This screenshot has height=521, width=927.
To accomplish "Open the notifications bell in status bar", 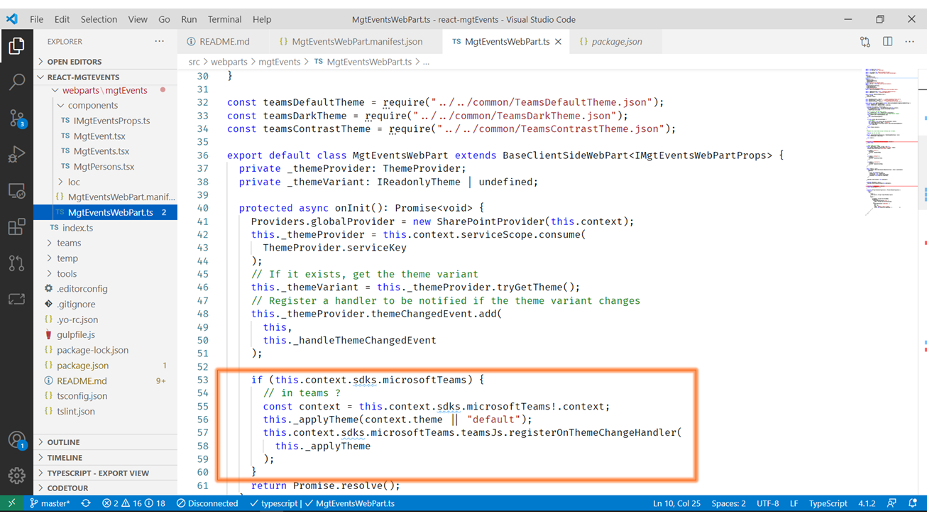I will pyautogui.click(x=913, y=503).
